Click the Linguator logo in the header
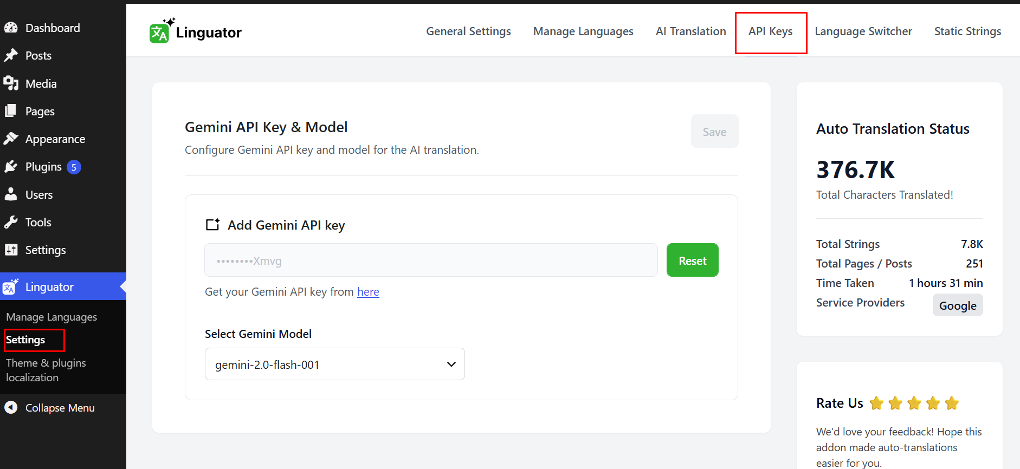The height and width of the screenshot is (469, 1020). 196,31
